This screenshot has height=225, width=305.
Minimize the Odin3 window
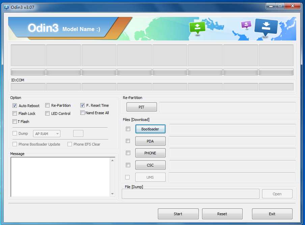coord(271,6)
